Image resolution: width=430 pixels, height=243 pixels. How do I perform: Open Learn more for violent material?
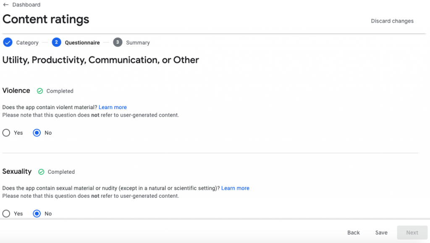[113, 107]
